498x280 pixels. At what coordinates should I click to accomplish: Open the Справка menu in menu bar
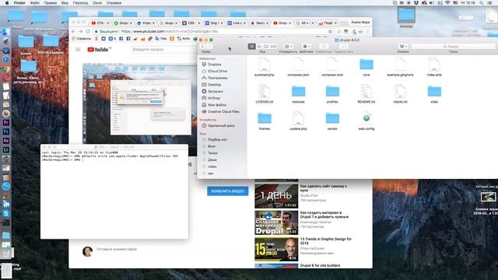114,3
